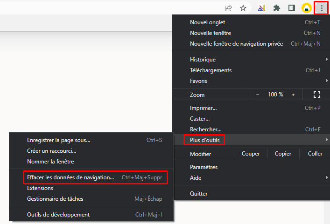Viewport: 330px width, 224px height.
Task: Toggle the side panel icon
Action: (291, 8)
